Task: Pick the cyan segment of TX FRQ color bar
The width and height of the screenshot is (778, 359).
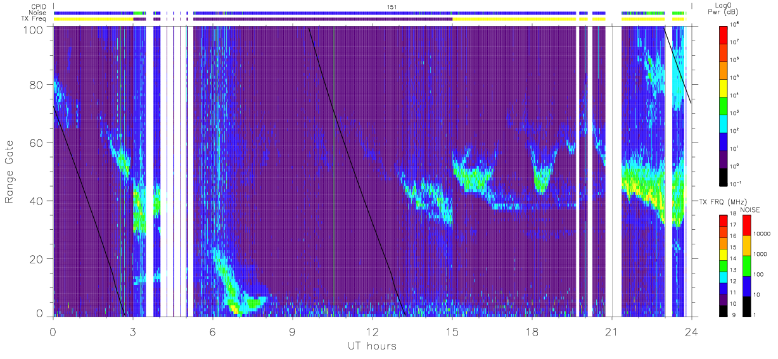Action: pyautogui.click(x=725, y=276)
